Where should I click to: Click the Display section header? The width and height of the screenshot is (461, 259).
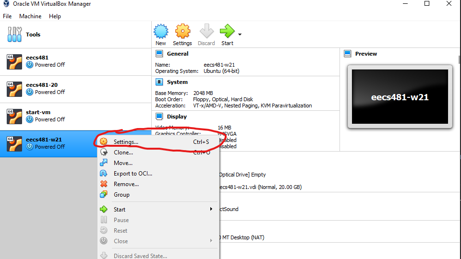pos(177,117)
